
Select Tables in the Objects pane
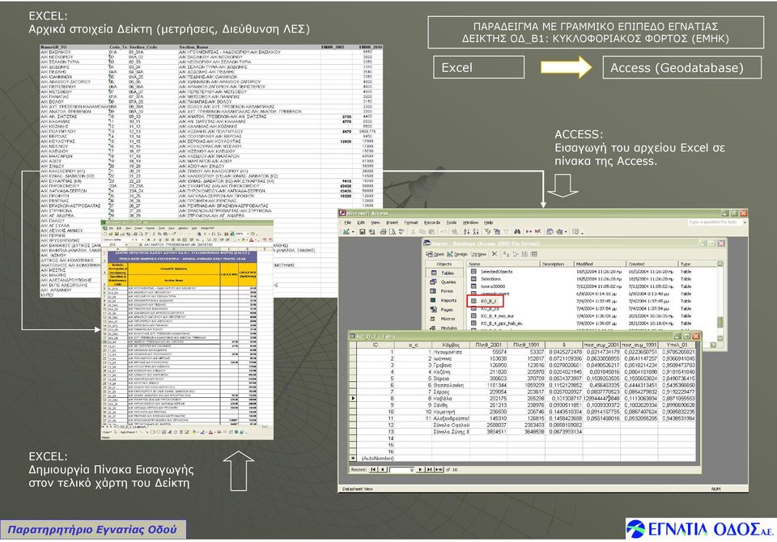pos(444,273)
